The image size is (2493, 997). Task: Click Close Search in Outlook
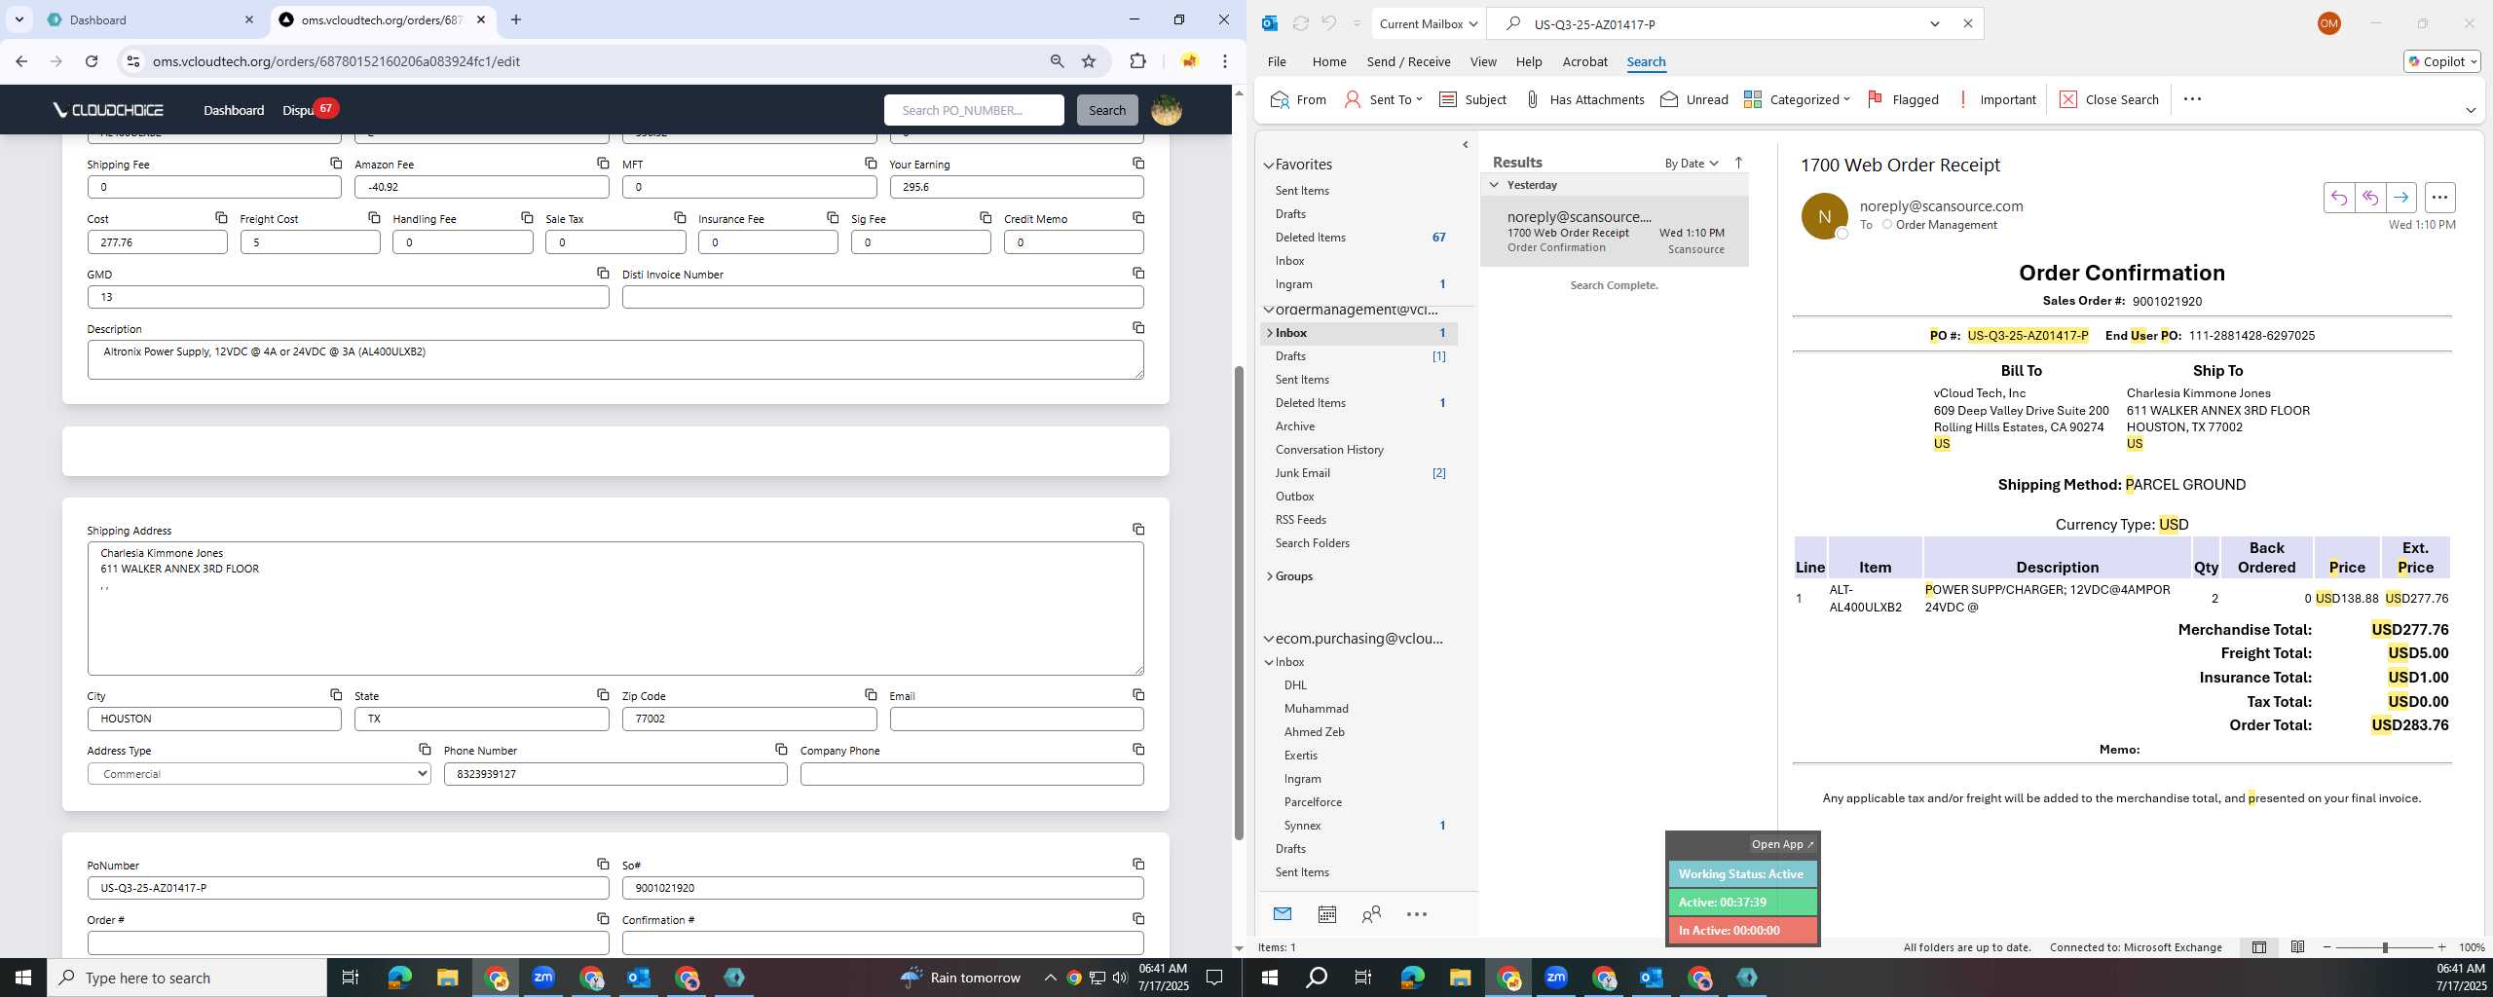coord(2109,99)
